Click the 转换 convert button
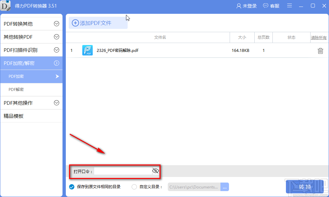The image size is (329, 197). tap(305, 186)
